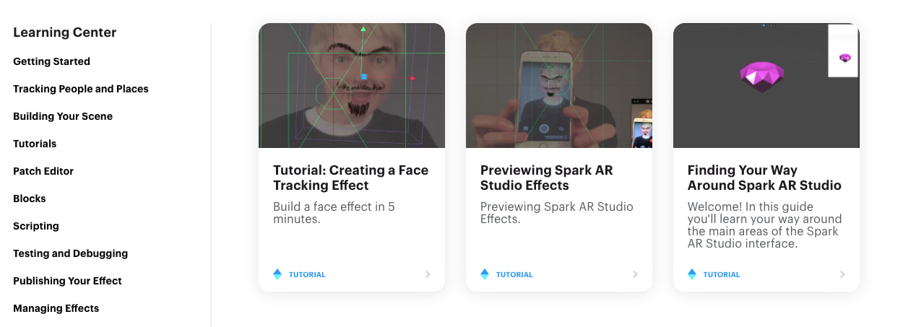
Task: Open the face tracking tutorial thumbnail
Action: click(x=352, y=85)
